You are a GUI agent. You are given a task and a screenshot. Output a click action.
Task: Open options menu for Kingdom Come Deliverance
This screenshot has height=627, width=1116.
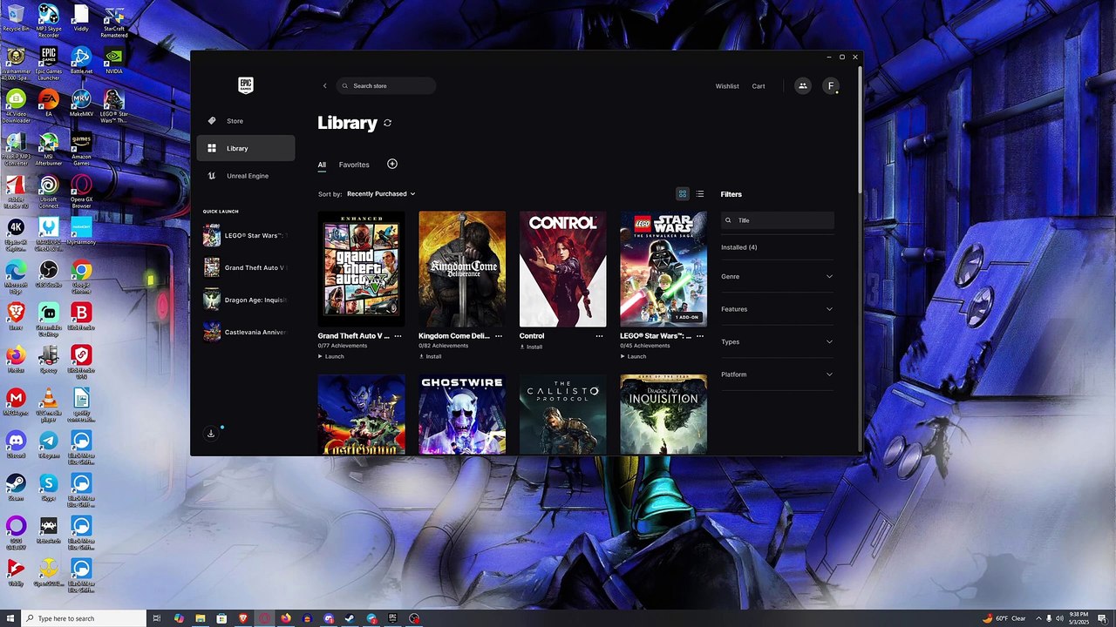pyautogui.click(x=499, y=335)
